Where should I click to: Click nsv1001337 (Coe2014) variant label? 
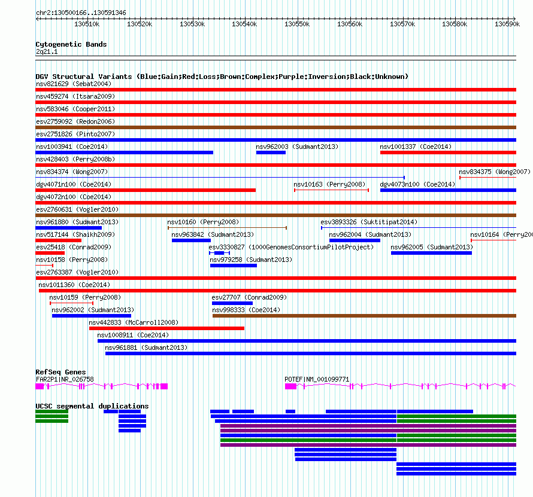(x=416, y=147)
